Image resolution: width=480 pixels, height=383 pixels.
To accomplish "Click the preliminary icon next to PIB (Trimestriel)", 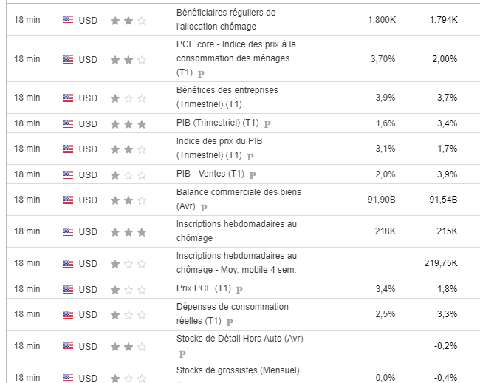I will tap(267, 123).
